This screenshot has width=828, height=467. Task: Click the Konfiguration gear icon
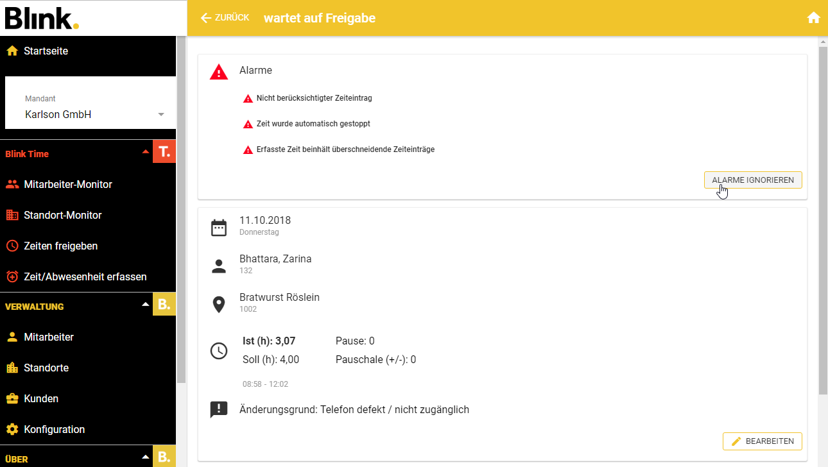pos(12,430)
